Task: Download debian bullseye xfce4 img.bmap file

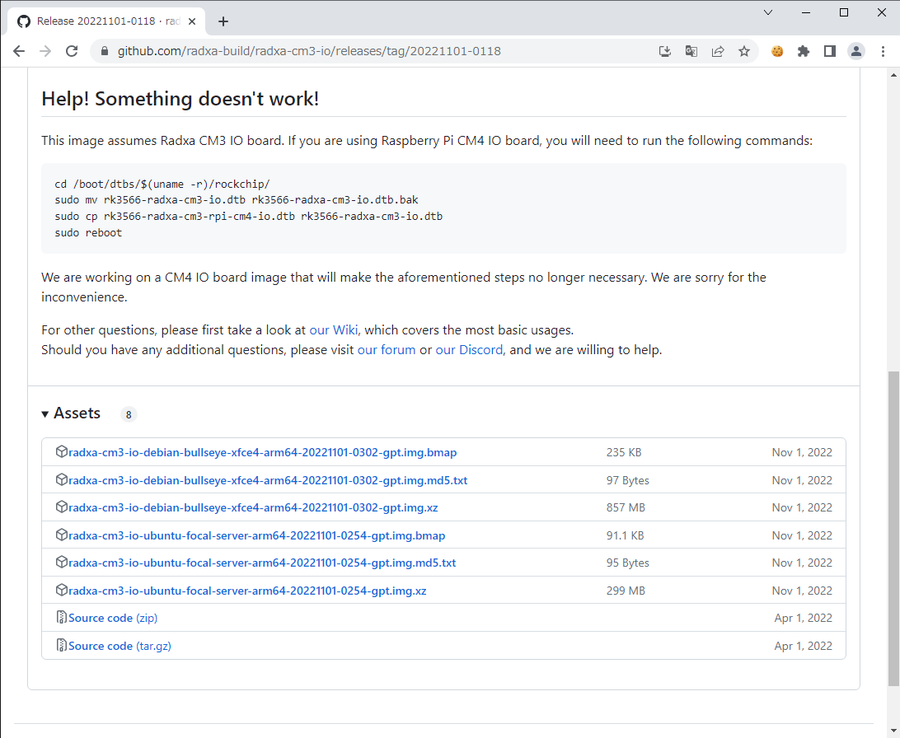Action: tap(262, 452)
